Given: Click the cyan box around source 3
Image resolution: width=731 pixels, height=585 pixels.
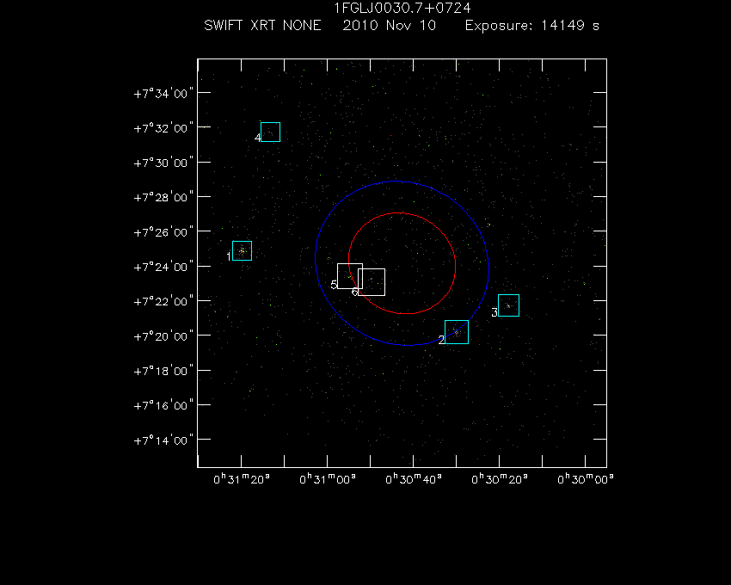Looking at the screenshot, I should click(508, 305).
